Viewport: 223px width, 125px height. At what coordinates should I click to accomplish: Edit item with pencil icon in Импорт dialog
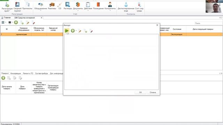(79, 31)
